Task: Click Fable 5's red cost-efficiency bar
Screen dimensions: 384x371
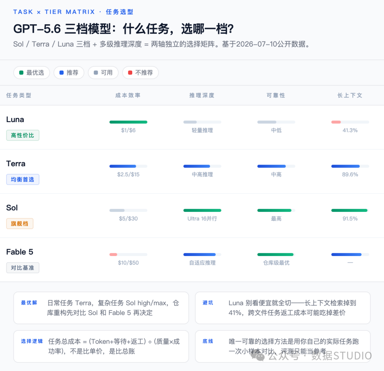Action: [x=113, y=255]
